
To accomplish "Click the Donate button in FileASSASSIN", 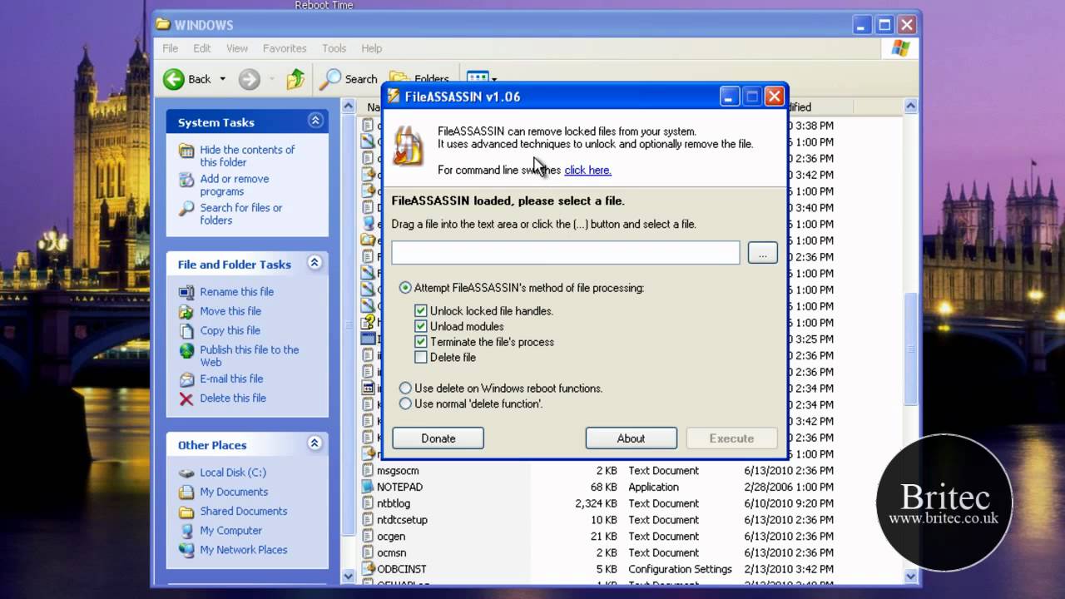I will (438, 438).
